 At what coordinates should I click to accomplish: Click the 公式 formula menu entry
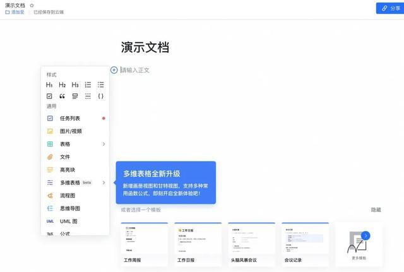(x=75, y=234)
